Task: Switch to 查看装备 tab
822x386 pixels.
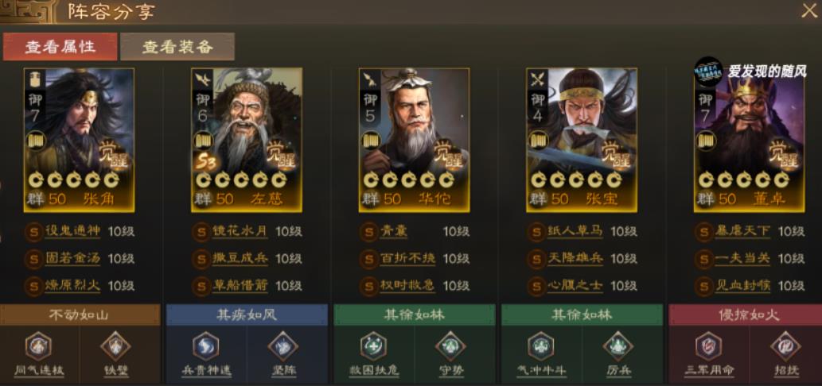Action: (177, 47)
